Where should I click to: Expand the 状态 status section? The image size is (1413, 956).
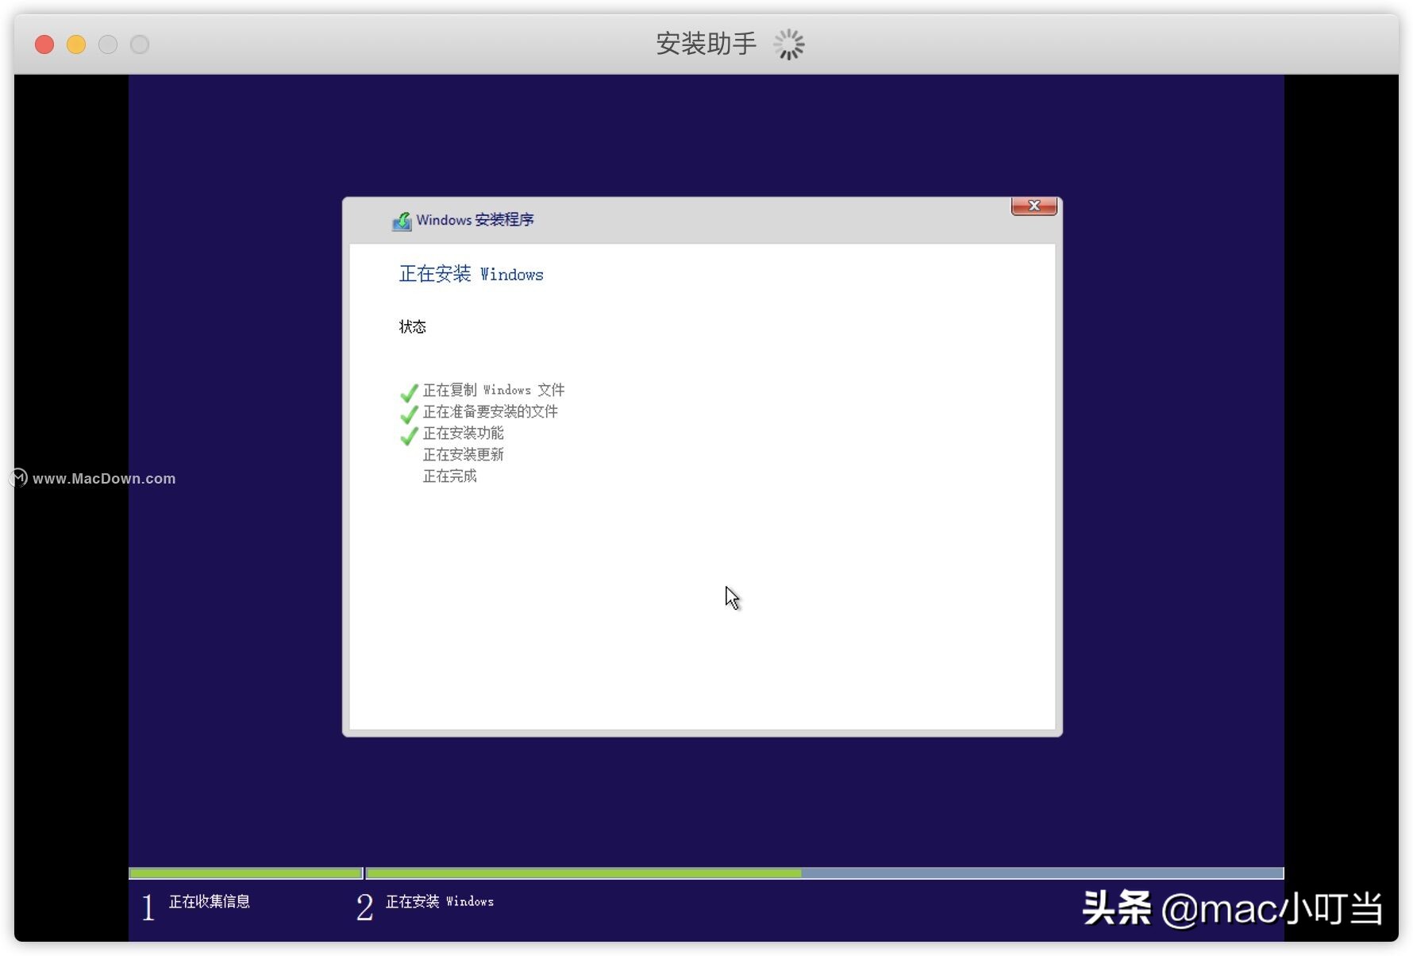(412, 326)
